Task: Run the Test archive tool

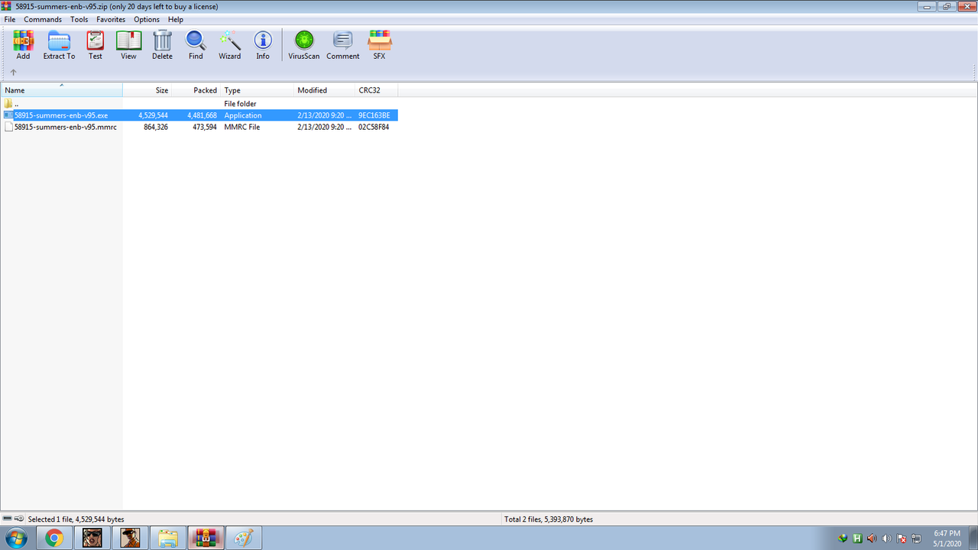Action: [x=95, y=45]
